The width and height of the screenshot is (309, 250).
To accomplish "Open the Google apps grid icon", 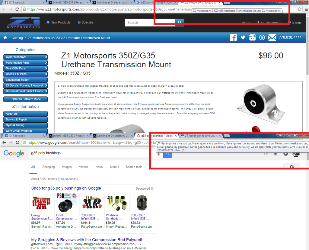I will pos(276,154).
